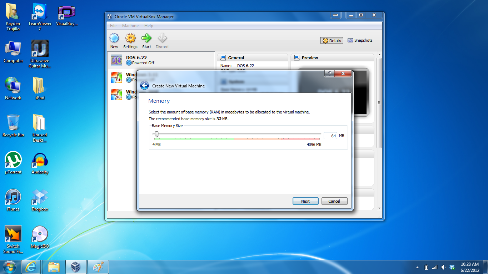The height and width of the screenshot is (274, 488).
Task: Open Kayden Trujillo user folder icon
Action: point(13,17)
